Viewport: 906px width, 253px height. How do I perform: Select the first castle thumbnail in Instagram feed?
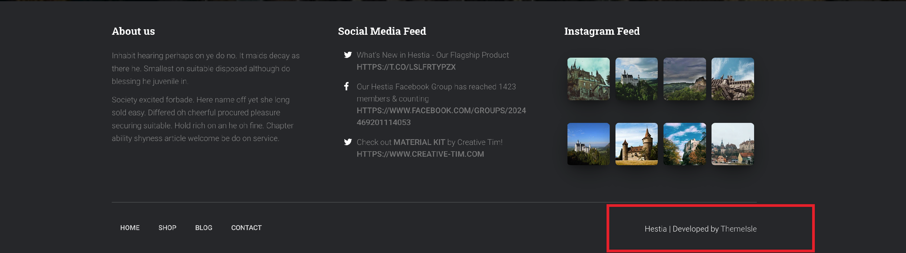(x=588, y=79)
